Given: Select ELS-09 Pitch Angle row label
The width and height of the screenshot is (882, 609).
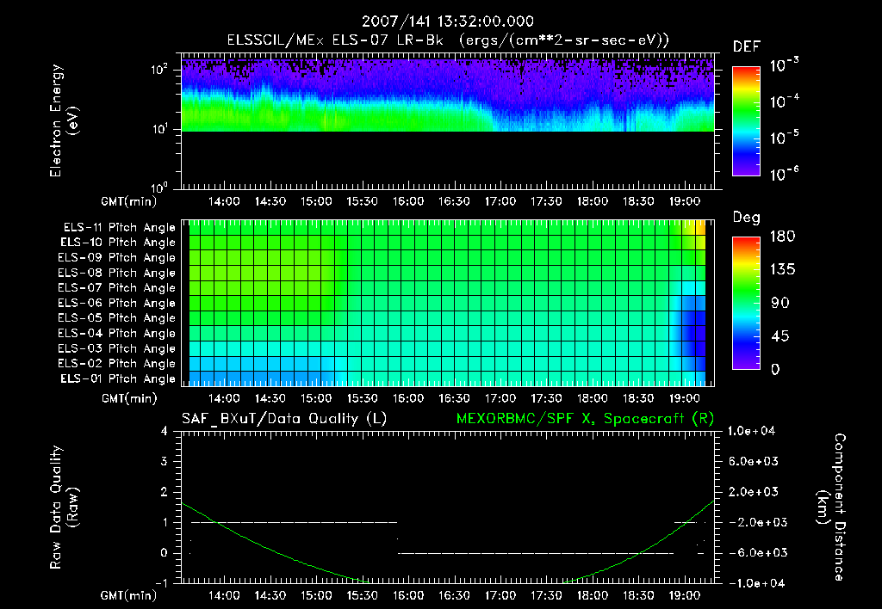Looking at the screenshot, I should tap(117, 258).
